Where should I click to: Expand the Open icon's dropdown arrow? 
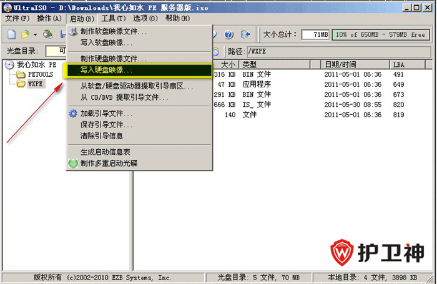pyautogui.click(x=35, y=35)
